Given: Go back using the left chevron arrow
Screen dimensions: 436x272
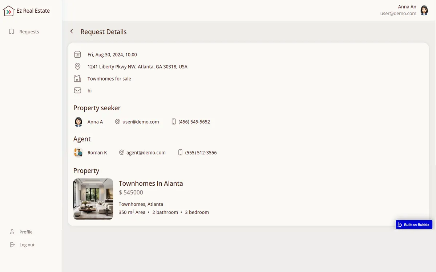Looking at the screenshot, I should coord(72,32).
